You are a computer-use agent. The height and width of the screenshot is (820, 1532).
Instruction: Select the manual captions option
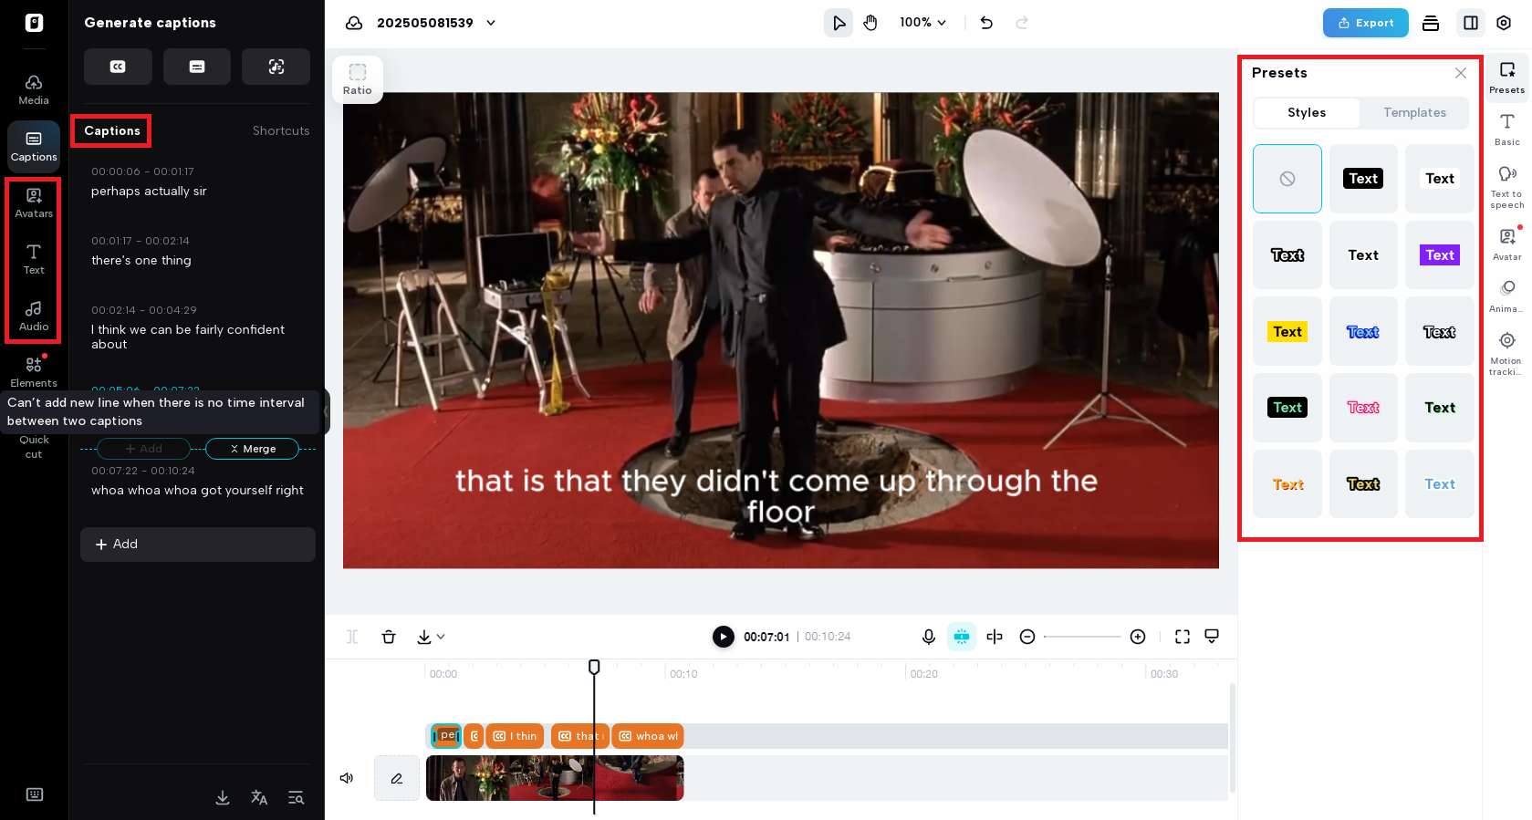[x=197, y=67]
